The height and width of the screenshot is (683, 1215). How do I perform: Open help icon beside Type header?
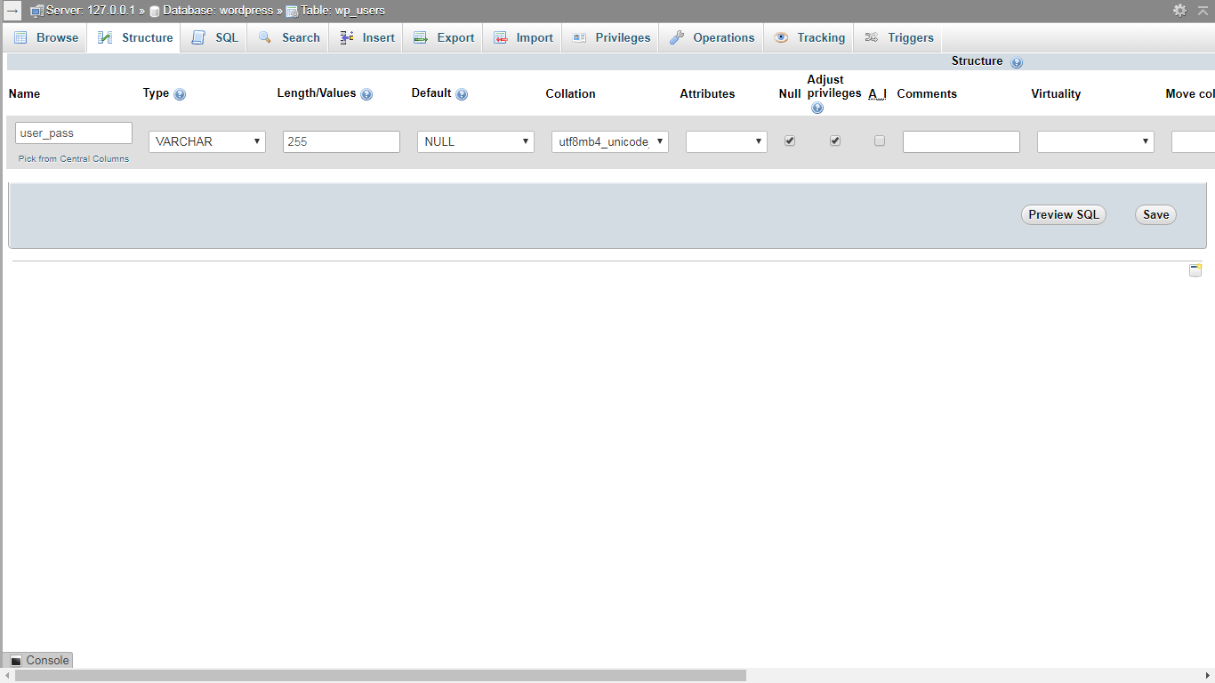(x=180, y=94)
